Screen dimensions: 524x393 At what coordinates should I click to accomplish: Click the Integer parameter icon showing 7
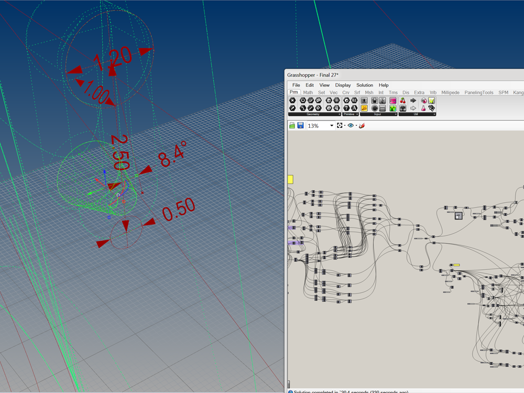346,108
